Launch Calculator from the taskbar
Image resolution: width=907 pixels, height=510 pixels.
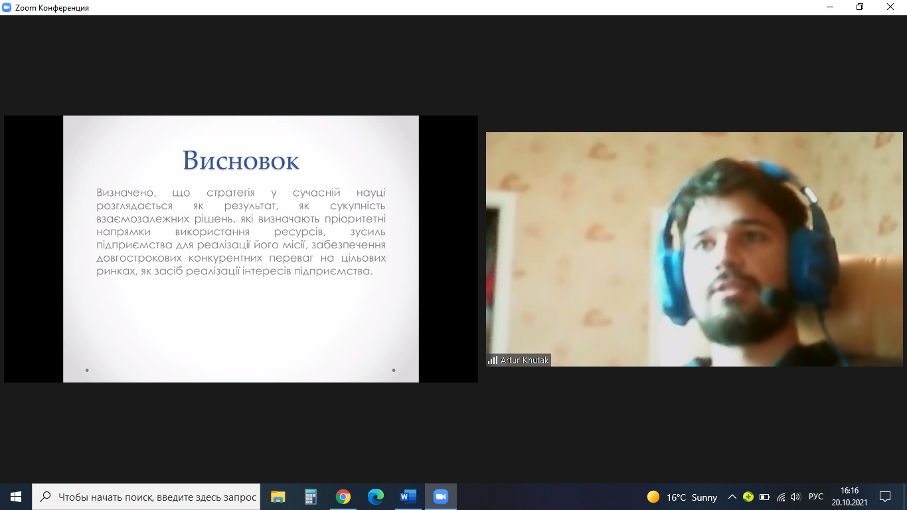click(x=311, y=497)
